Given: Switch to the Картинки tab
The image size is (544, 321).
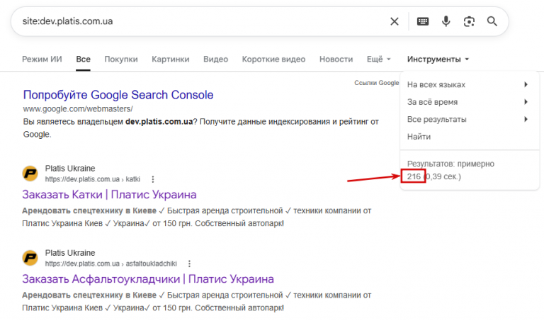Looking at the screenshot, I should coord(170,59).
